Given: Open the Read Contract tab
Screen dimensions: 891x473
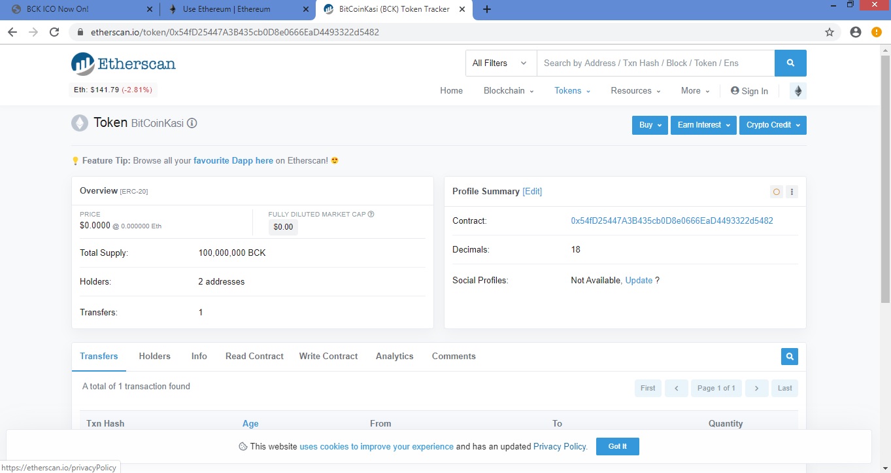Looking at the screenshot, I should coord(254,357).
